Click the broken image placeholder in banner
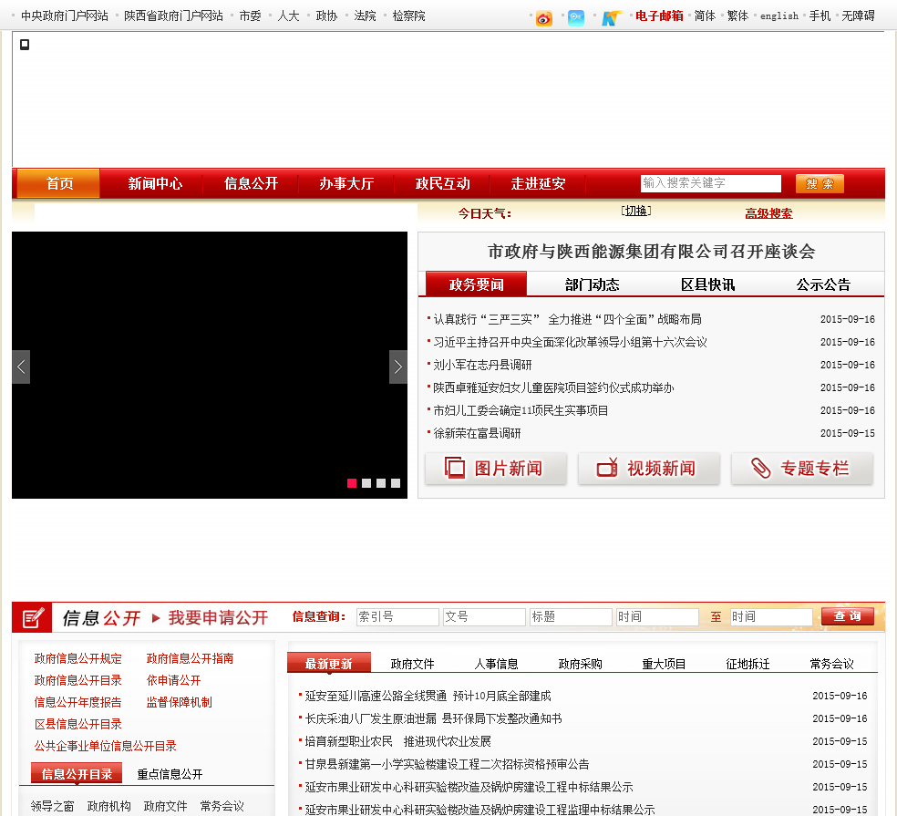Viewport: 897px width, 816px height. 25,45
